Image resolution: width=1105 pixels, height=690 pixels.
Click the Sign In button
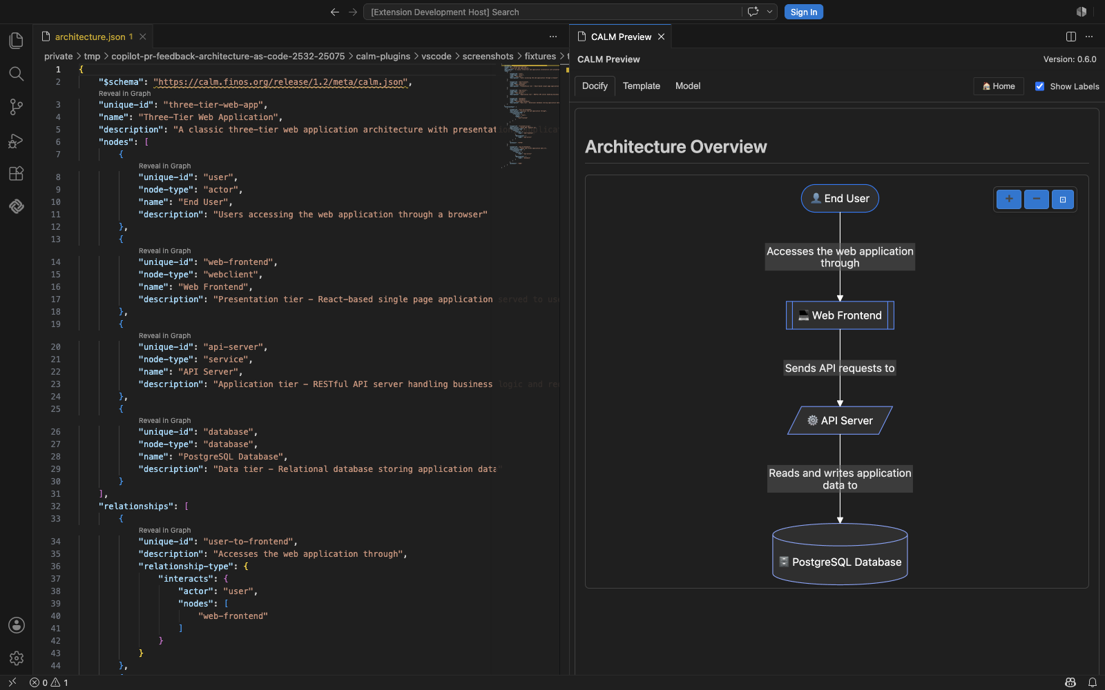pyautogui.click(x=804, y=12)
